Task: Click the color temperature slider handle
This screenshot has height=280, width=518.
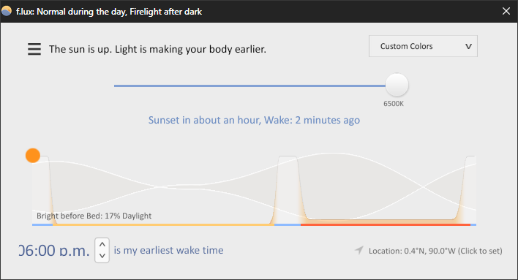Action: point(397,85)
